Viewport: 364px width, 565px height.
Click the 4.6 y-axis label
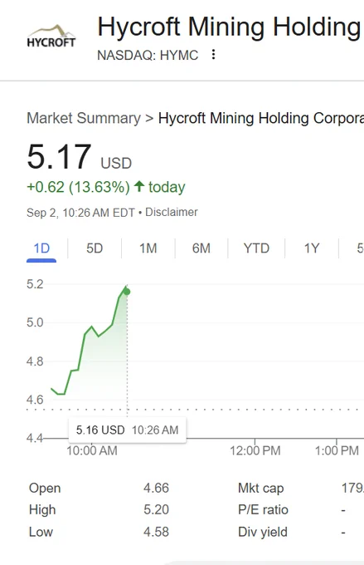[x=35, y=400]
